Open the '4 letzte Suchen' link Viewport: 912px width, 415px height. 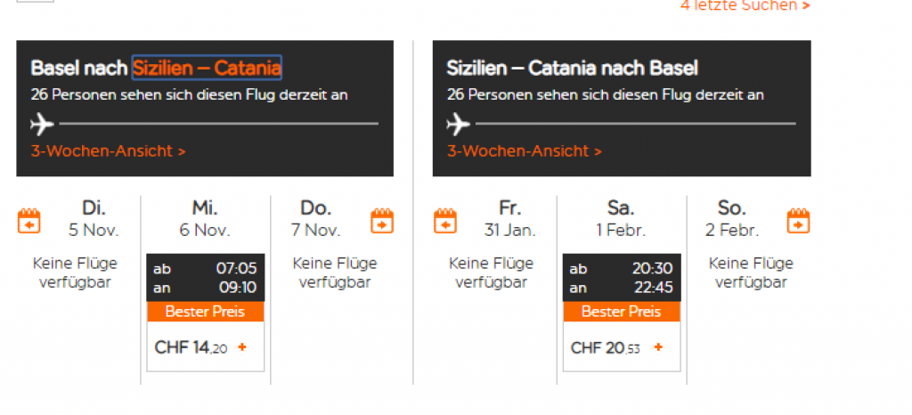[745, 6]
